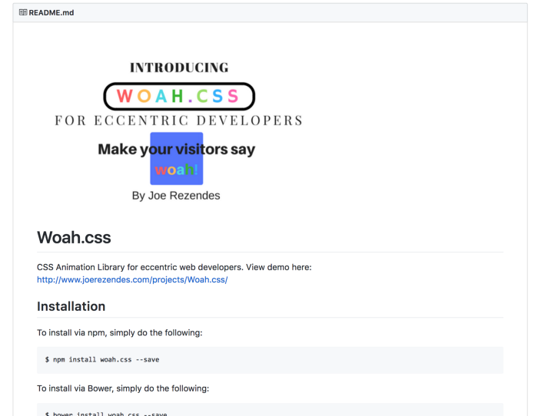Open the joerezendes.com Woah.css demo link
The image size is (538, 416).
point(132,279)
